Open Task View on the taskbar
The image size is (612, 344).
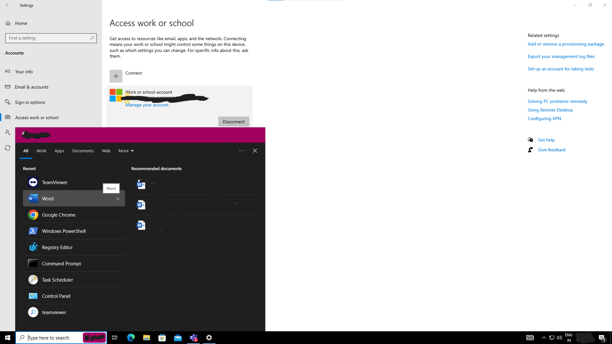[115, 338]
